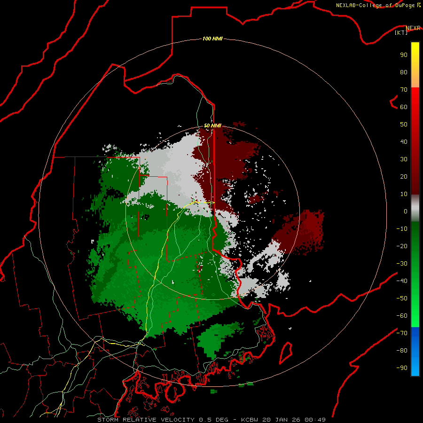The width and height of the screenshot is (423, 423).
Task: Select the 0 value on velocity scale
Action: tap(406, 211)
